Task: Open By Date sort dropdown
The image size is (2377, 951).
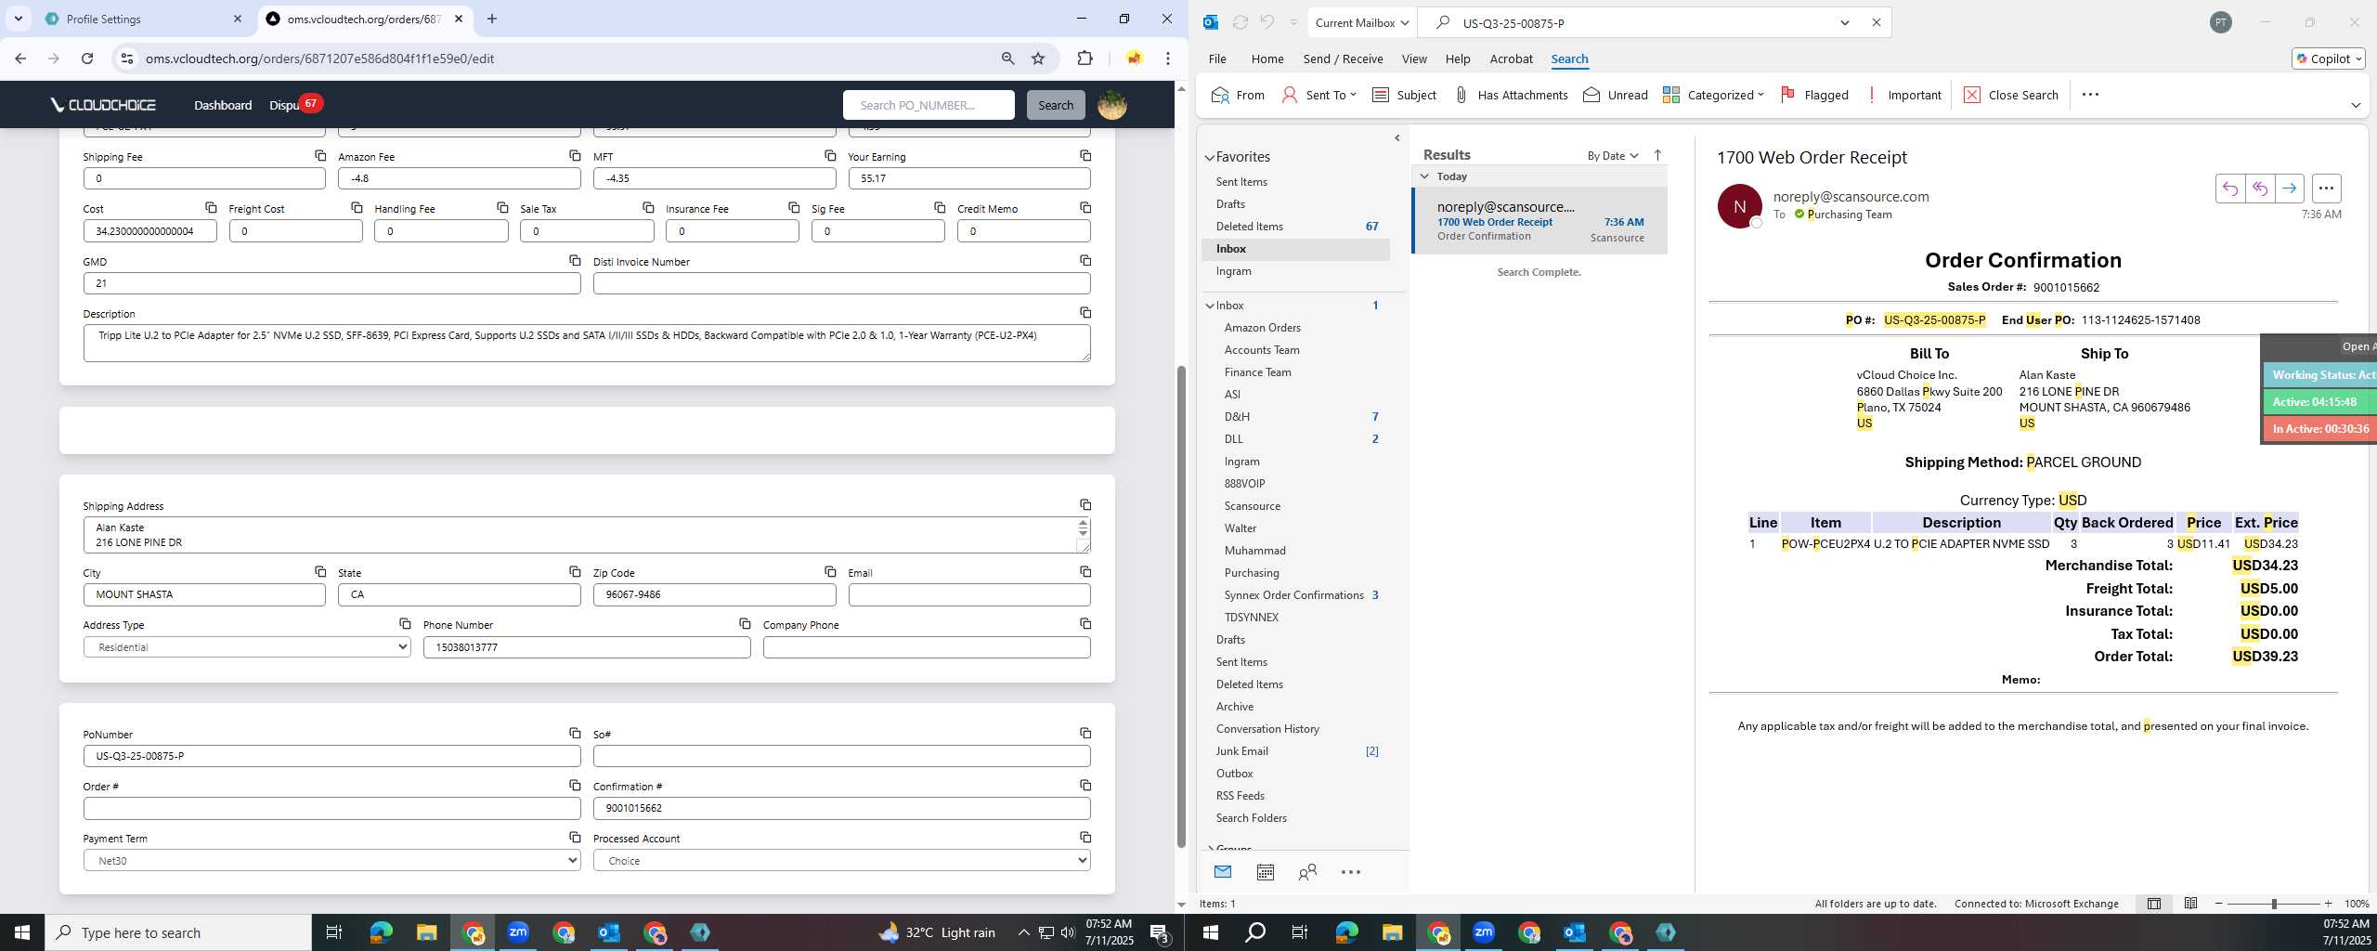Action: [x=1613, y=155]
